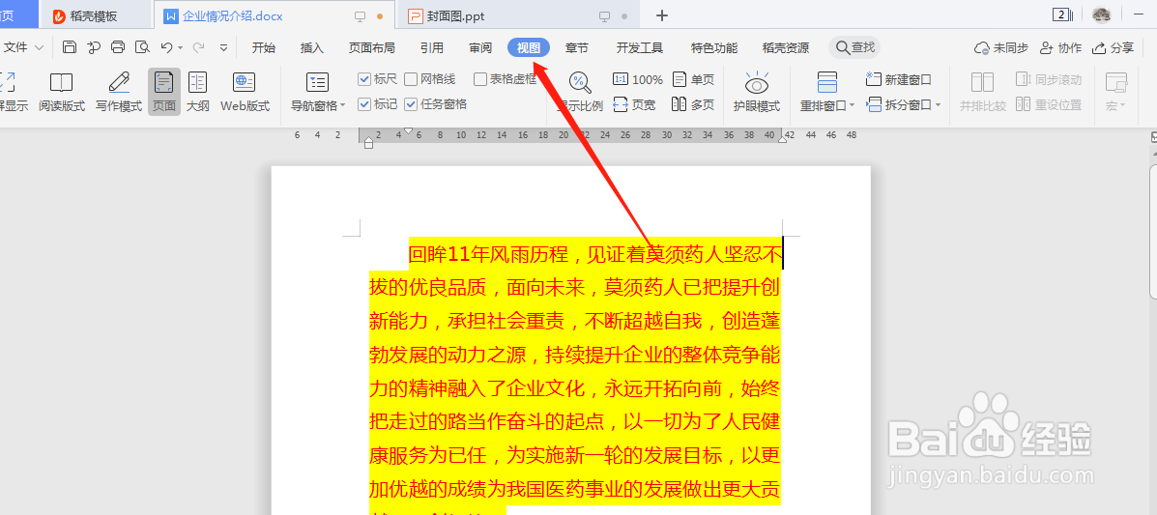Open the 审阅 Review tab
Screen dimensions: 1157x515
(x=480, y=48)
